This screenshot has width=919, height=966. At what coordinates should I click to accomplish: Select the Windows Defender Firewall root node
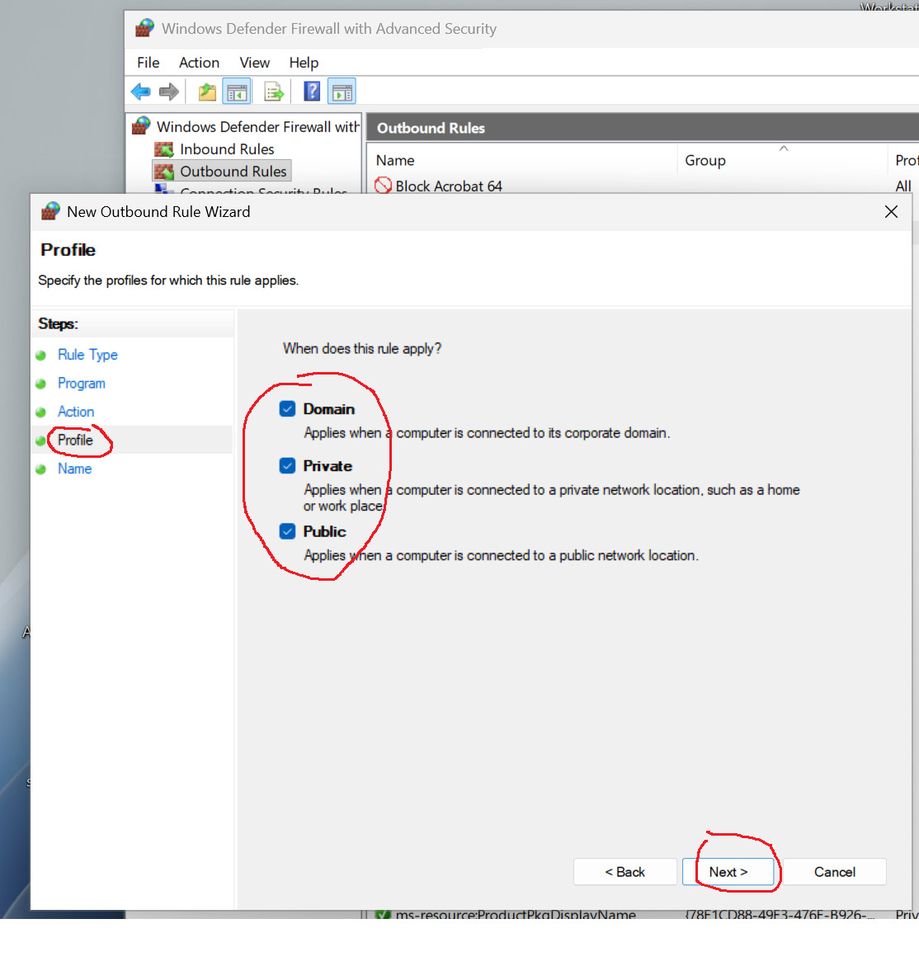point(257,126)
